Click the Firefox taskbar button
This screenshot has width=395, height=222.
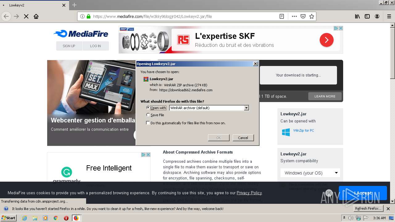(76, 218)
